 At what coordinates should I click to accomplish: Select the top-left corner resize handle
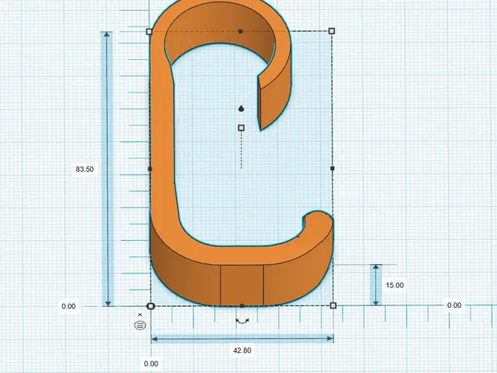pos(149,31)
